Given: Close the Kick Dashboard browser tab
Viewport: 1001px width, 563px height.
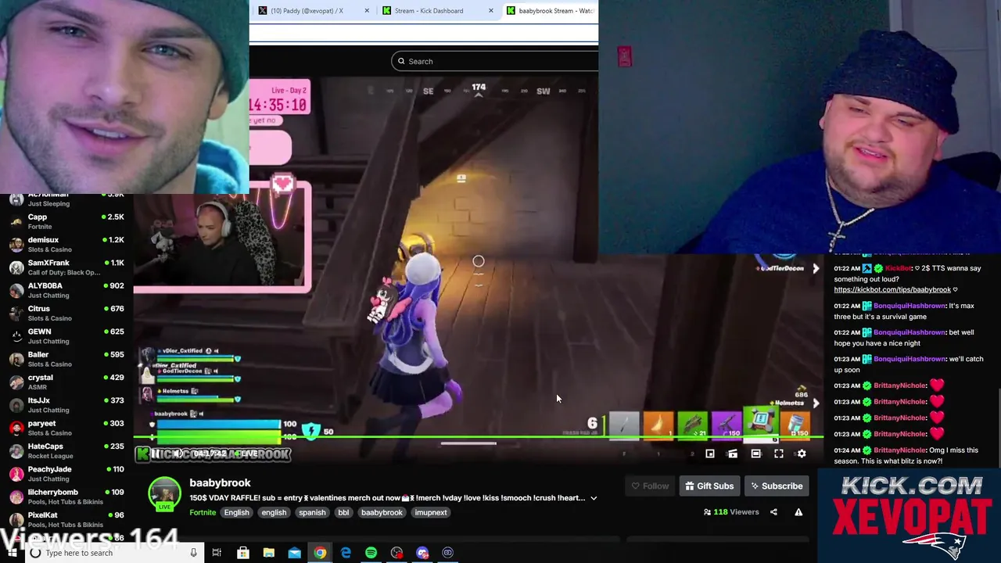Looking at the screenshot, I should (x=491, y=11).
